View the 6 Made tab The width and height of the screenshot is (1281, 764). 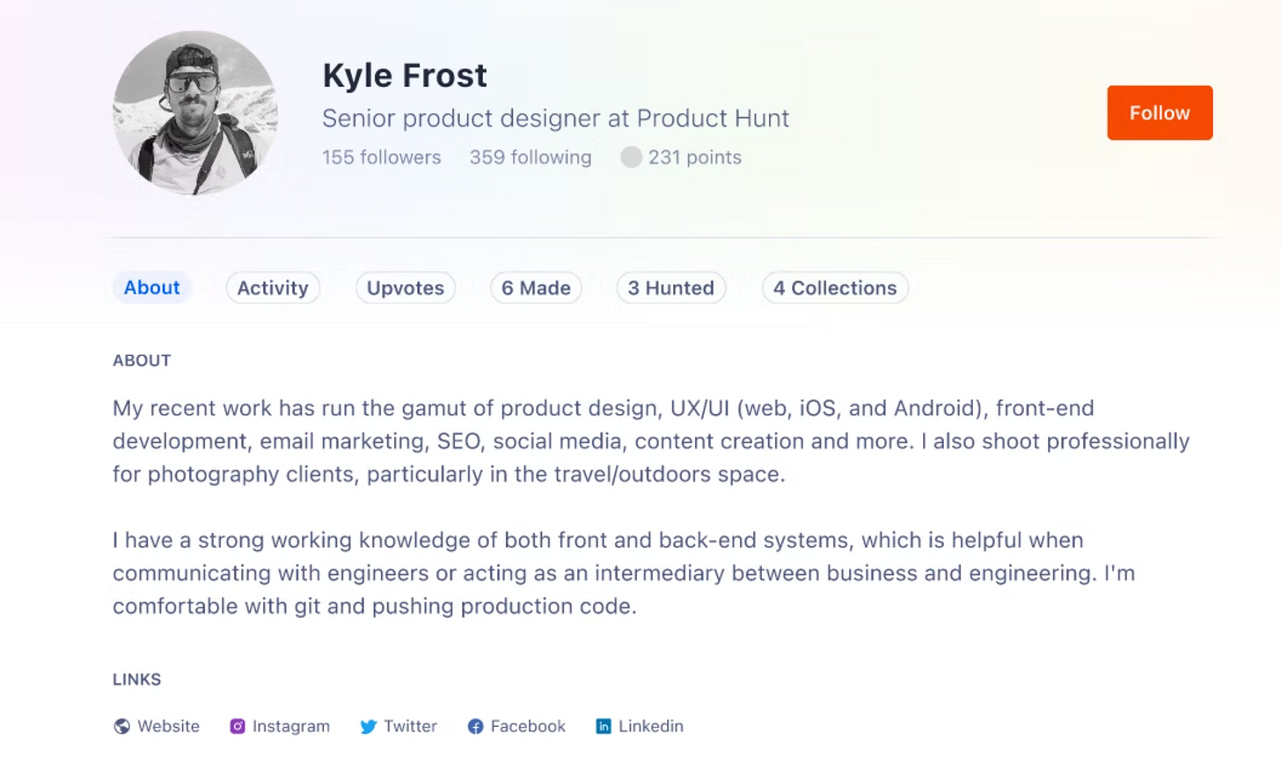click(x=535, y=287)
